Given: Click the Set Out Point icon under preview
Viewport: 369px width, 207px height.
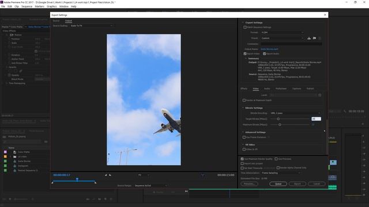Looking at the screenshot, I should pos(110,175).
